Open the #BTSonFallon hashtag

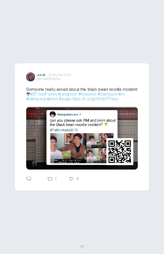point(44,94)
